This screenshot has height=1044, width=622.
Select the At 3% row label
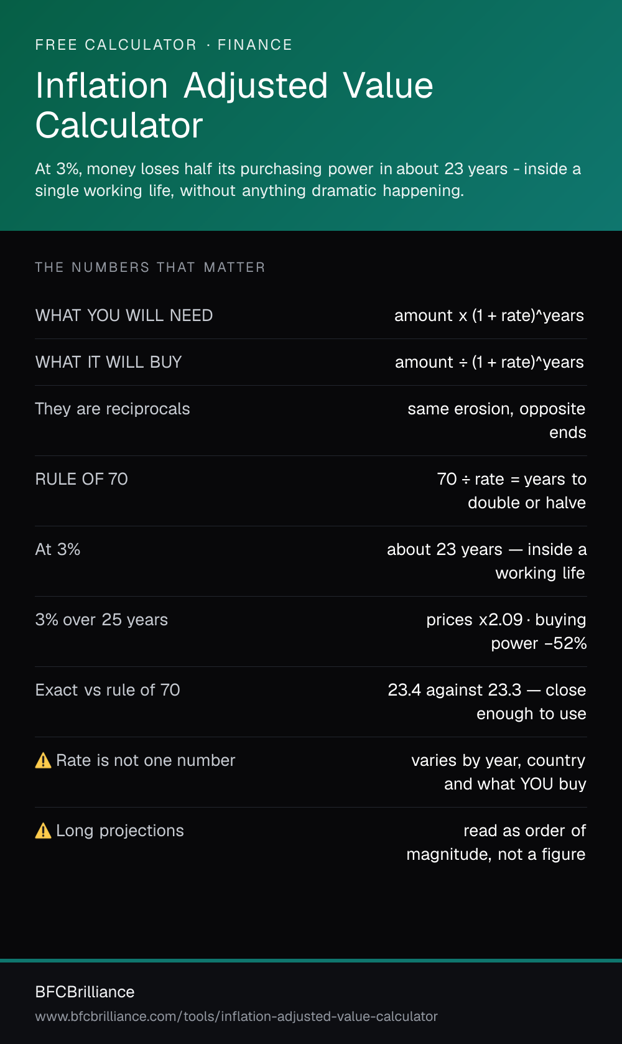[x=58, y=549]
